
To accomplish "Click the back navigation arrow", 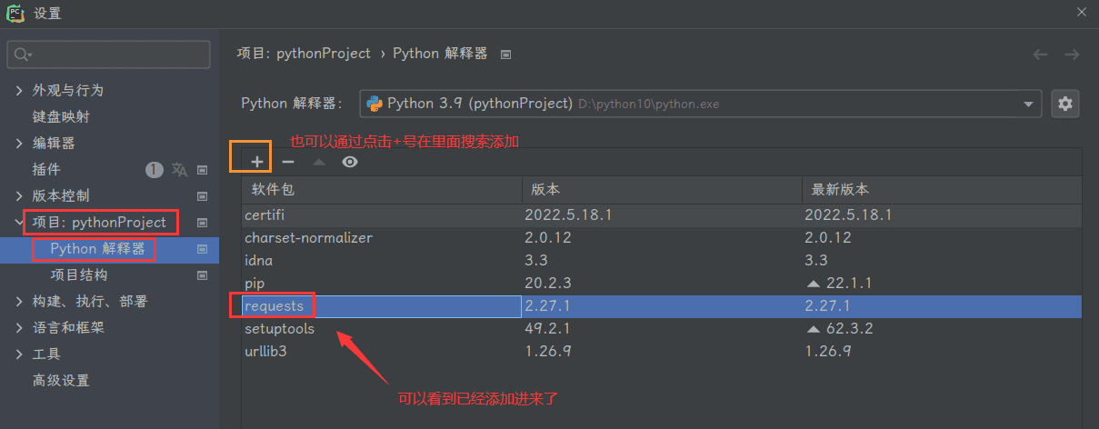I will 1040,55.
